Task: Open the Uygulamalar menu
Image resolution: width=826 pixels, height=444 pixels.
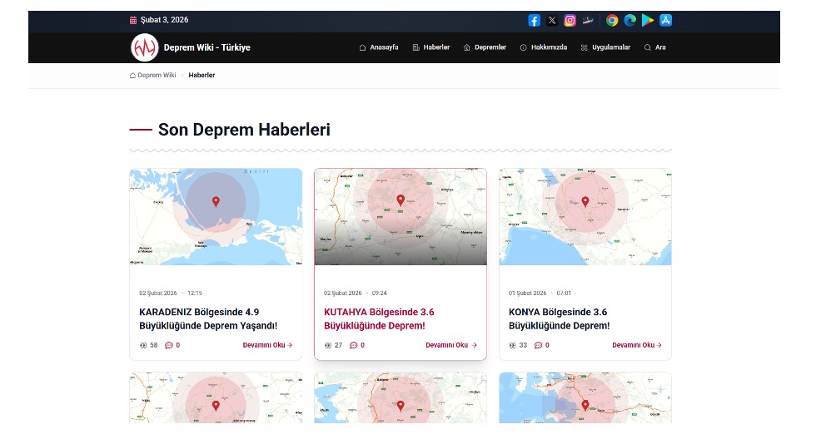Action: 605,47
